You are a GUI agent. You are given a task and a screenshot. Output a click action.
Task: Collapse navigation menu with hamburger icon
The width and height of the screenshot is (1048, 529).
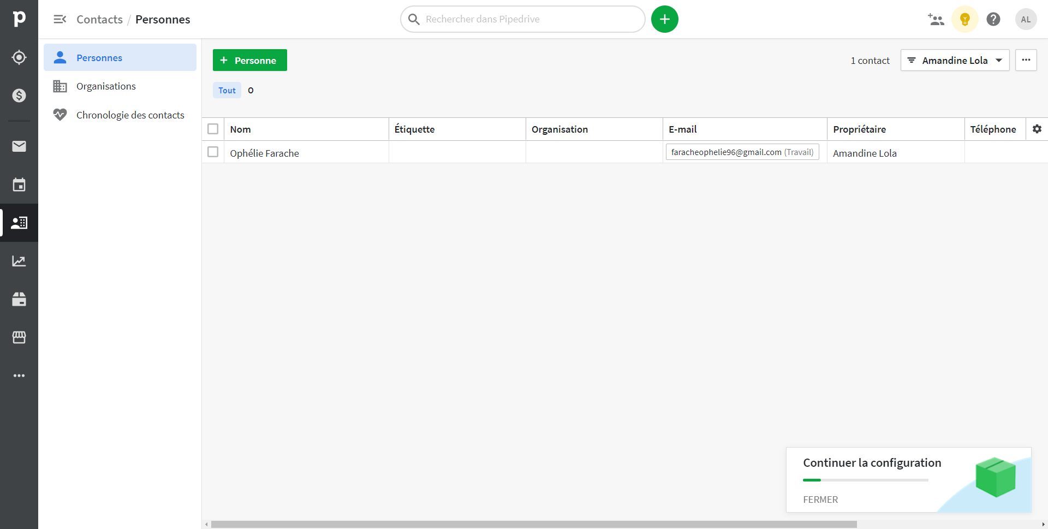point(60,20)
